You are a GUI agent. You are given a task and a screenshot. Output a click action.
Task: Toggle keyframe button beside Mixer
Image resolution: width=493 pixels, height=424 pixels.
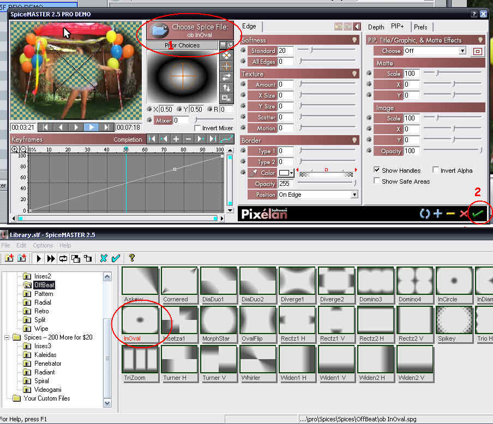(149, 120)
